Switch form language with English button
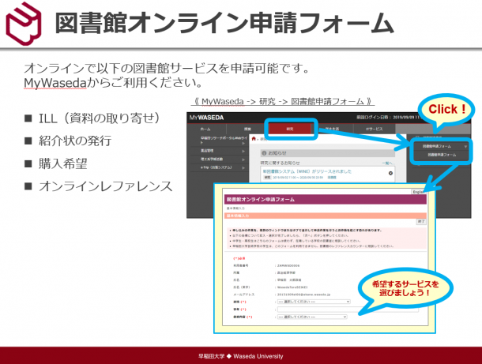The image size is (482, 364). [418, 192]
